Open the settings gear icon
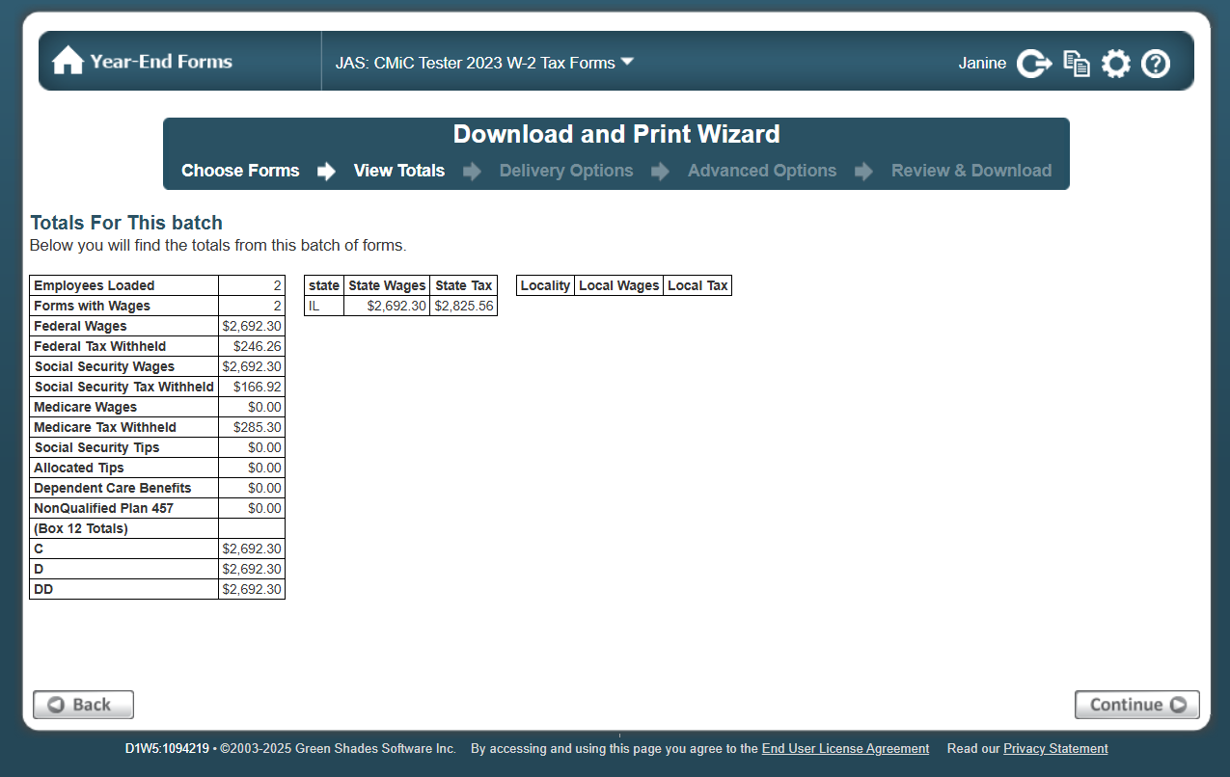This screenshot has width=1230, height=777. (1116, 64)
